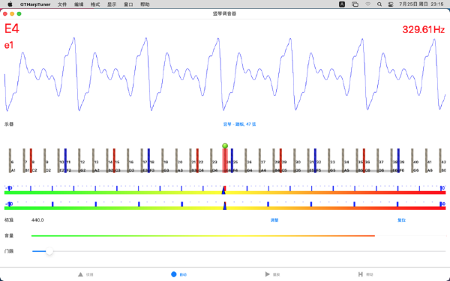
Task: Click the blue waveform display
Action: 225,74
